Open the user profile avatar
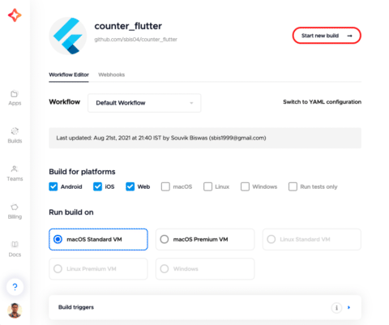The height and width of the screenshot is (325, 389). pos(15,310)
